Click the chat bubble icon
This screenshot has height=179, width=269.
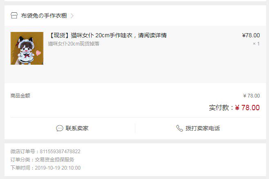coord(60,128)
